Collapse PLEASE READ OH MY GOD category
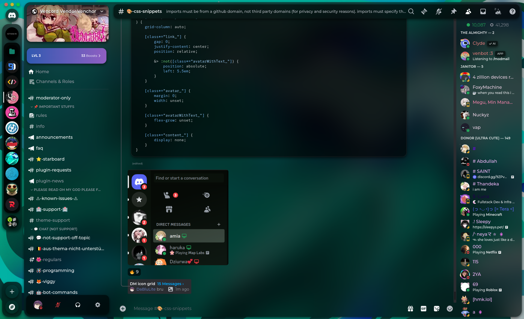 point(65,190)
